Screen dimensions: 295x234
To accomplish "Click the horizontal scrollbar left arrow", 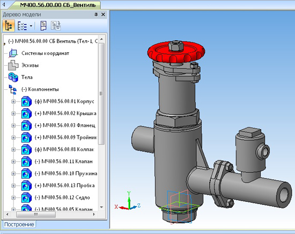I will [8, 215].
